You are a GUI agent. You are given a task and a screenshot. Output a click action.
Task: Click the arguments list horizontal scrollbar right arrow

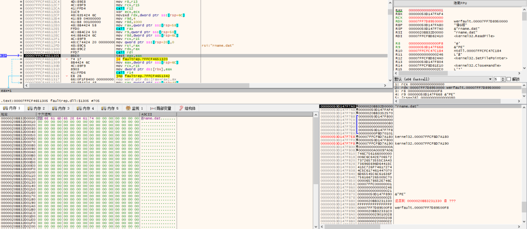[x=520, y=100]
